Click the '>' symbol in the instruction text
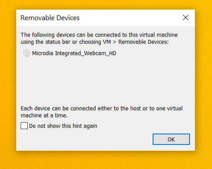This screenshot has width=212, height=169. (x=114, y=42)
